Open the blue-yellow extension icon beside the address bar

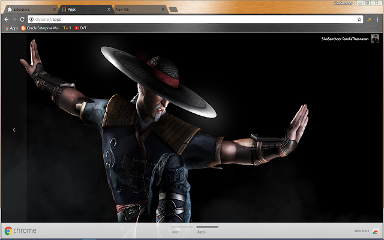pyautogui.click(x=369, y=19)
